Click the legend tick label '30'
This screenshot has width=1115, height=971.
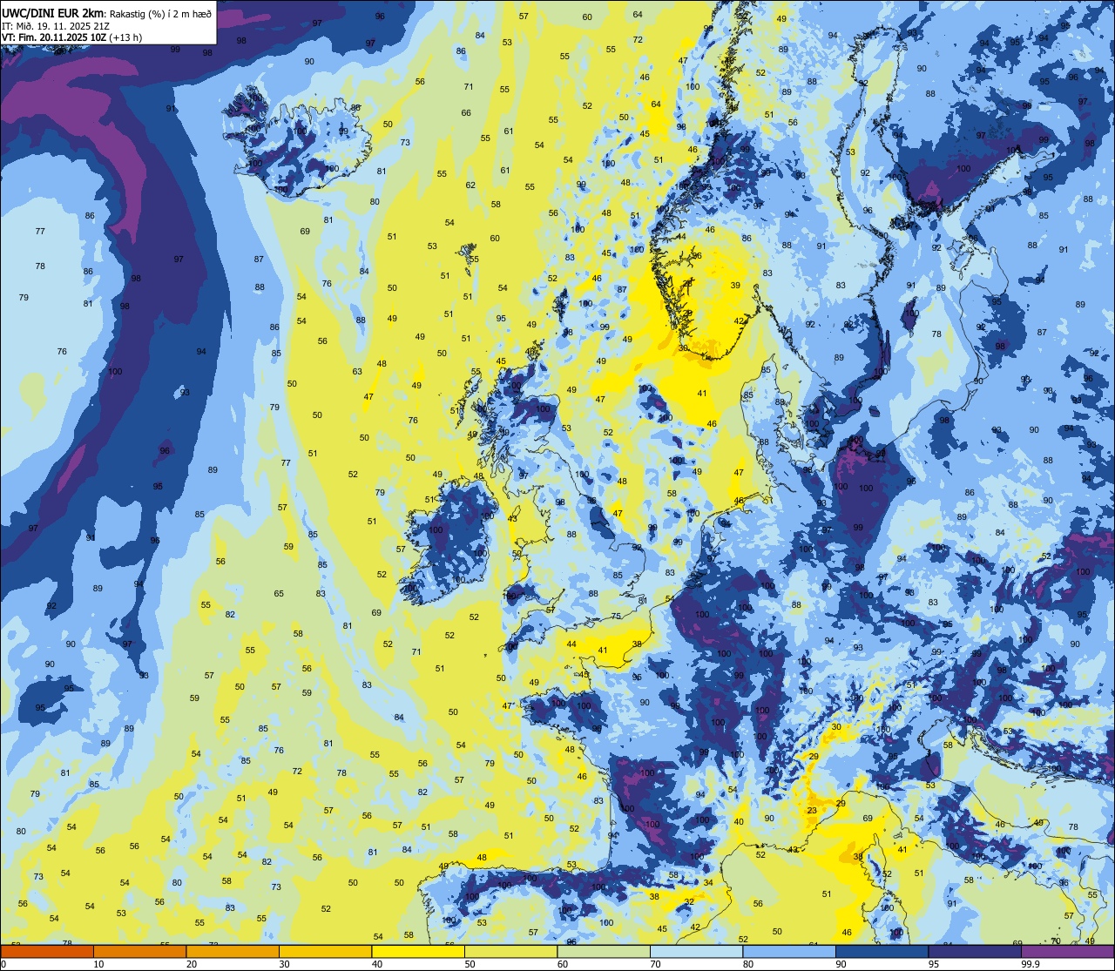pyautogui.click(x=284, y=964)
